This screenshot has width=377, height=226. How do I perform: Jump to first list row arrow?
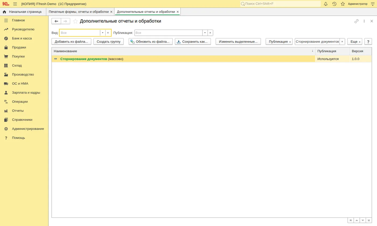tap(351, 220)
